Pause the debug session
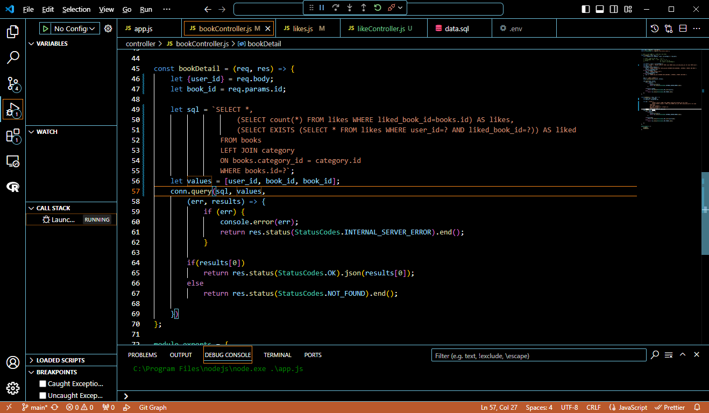The height and width of the screenshot is (413, 709). point(322,8)
